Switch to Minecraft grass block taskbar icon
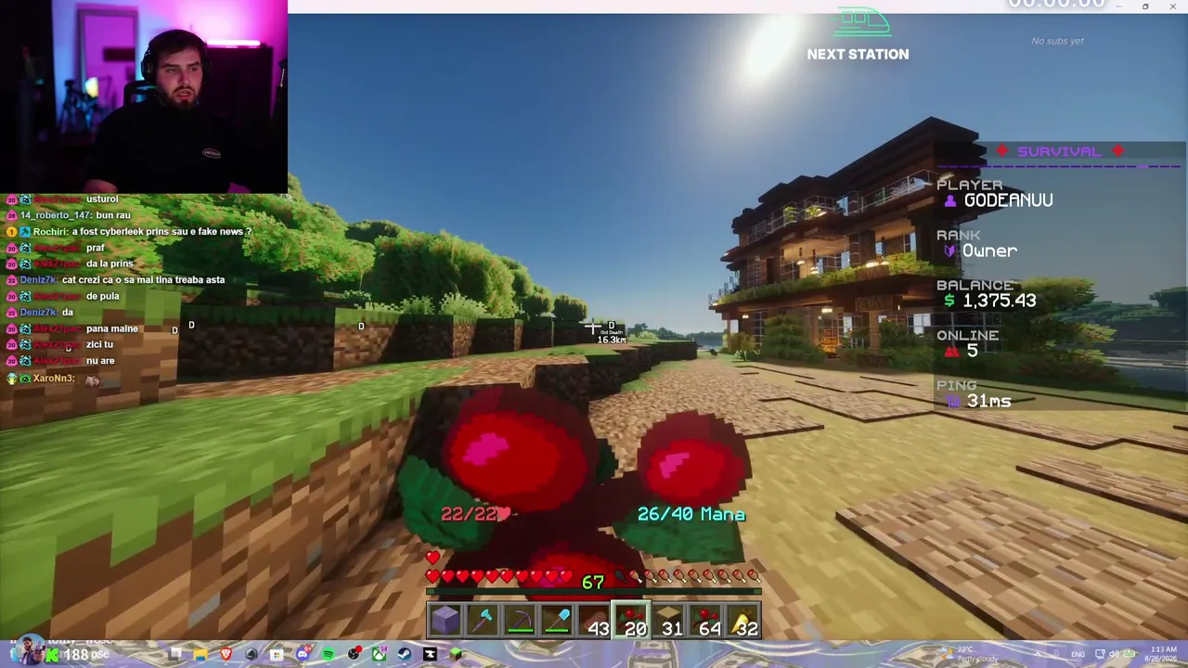1188x668 pixels. coord(455,655)
